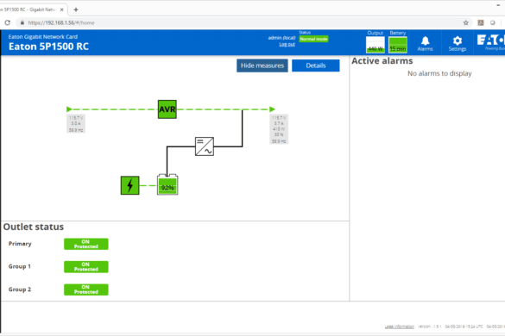Screen dimensions: 505x336
Task: Click the Outlet status heading
Action: click(34, 227)
